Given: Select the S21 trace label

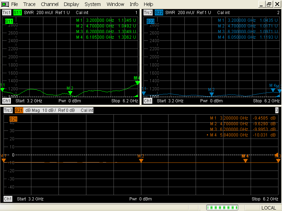Looking at the screenshot, I should coord(19,110).
